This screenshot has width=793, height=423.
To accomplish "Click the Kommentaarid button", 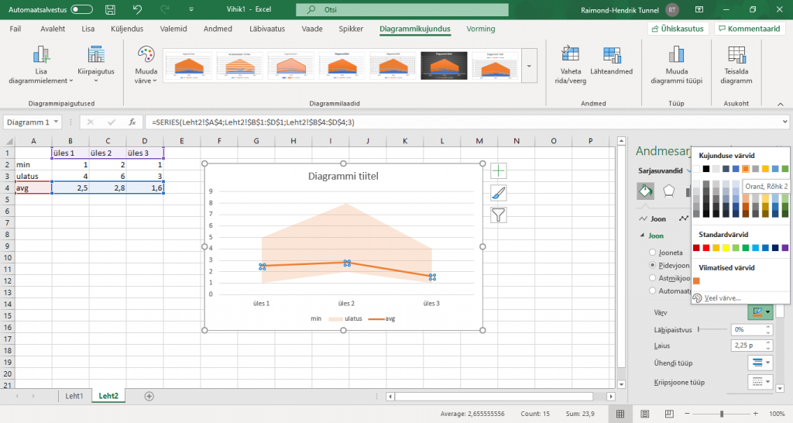I will [749, 29].
